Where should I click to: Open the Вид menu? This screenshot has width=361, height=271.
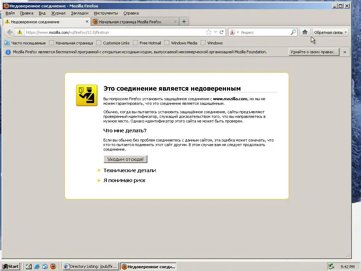42,13
